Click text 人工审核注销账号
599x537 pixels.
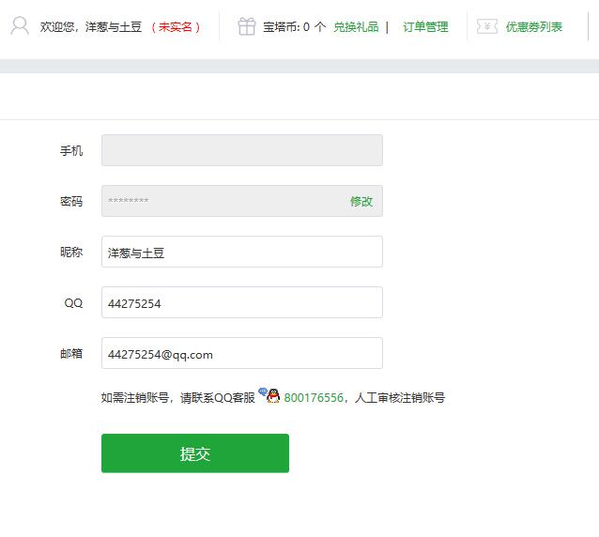pos(400,398)
